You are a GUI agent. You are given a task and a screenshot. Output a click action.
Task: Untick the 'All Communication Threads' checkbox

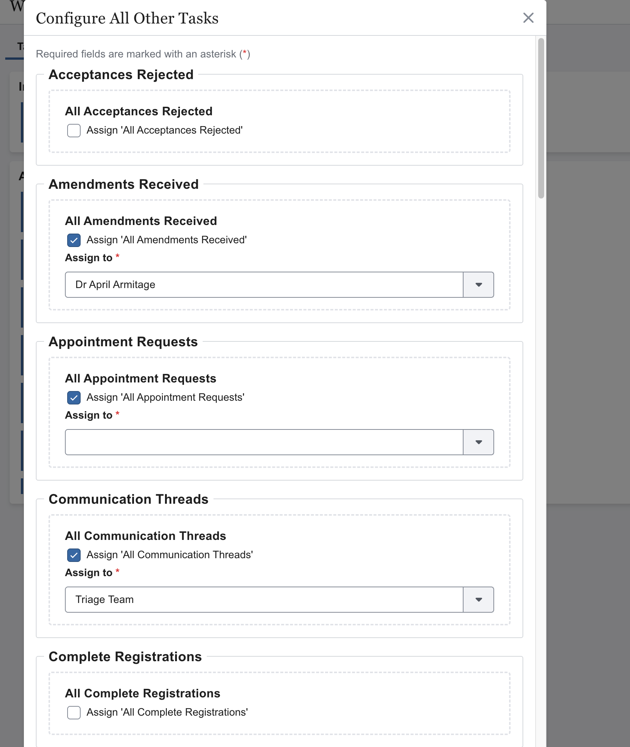(74, 555)
